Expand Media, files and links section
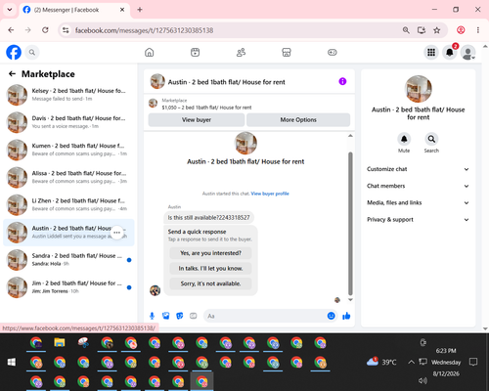This screenshot has height=391, width=489. (x=419, y=202)
